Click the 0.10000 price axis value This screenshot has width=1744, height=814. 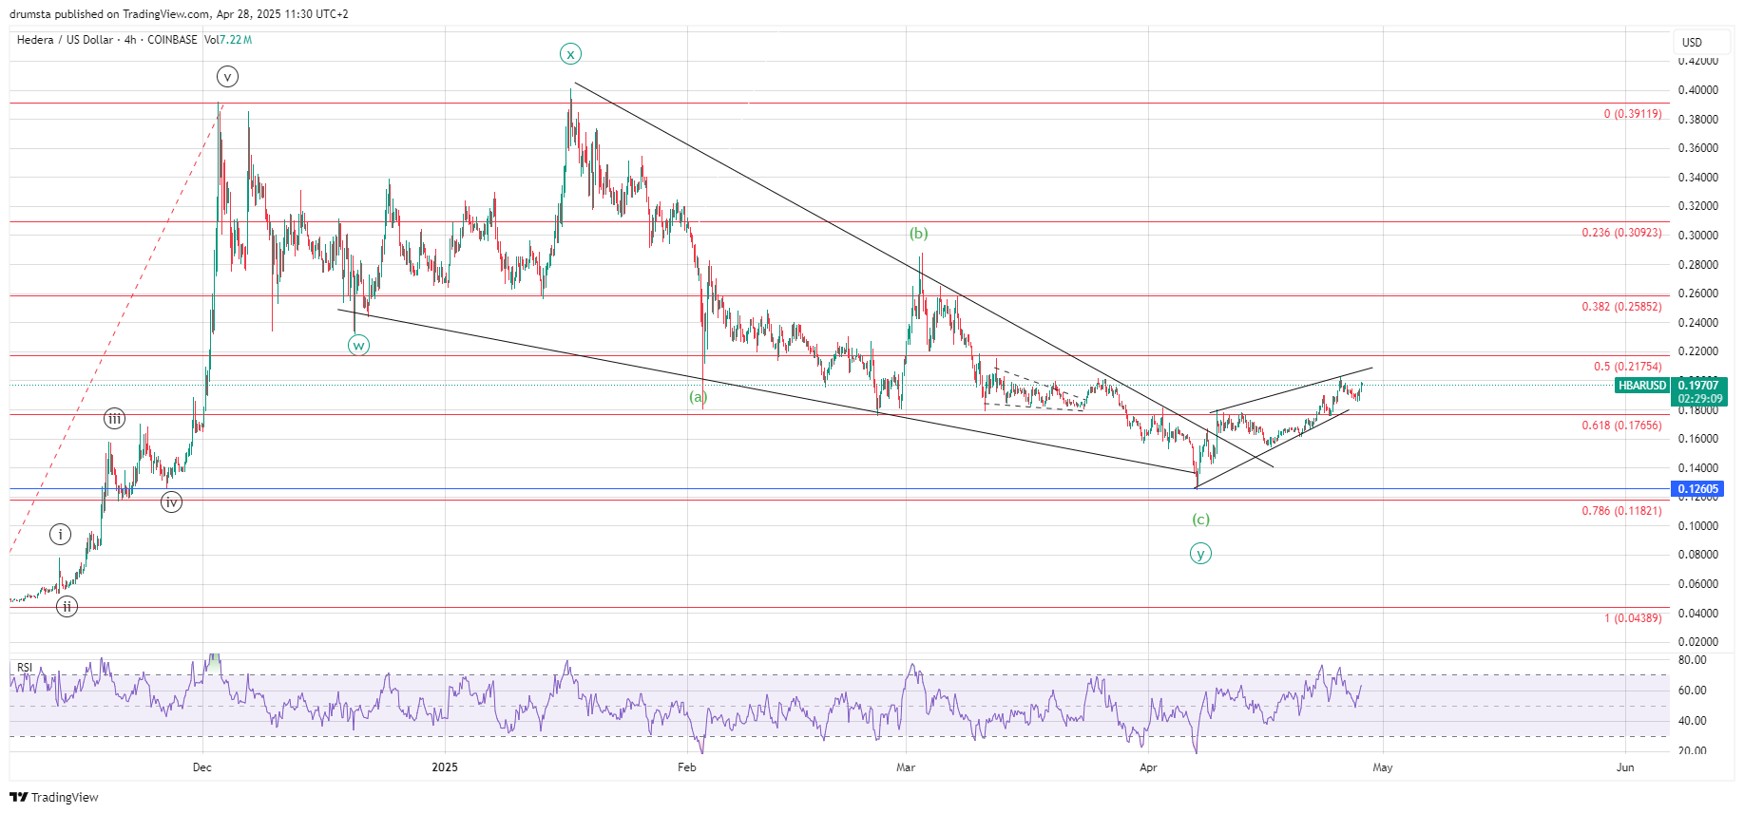click(1697, 526)
